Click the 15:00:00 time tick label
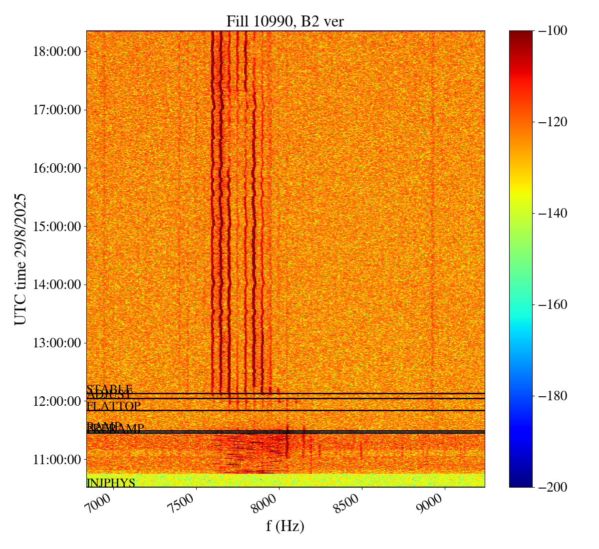This screenshot has width=599, height=549. (57, 226)
